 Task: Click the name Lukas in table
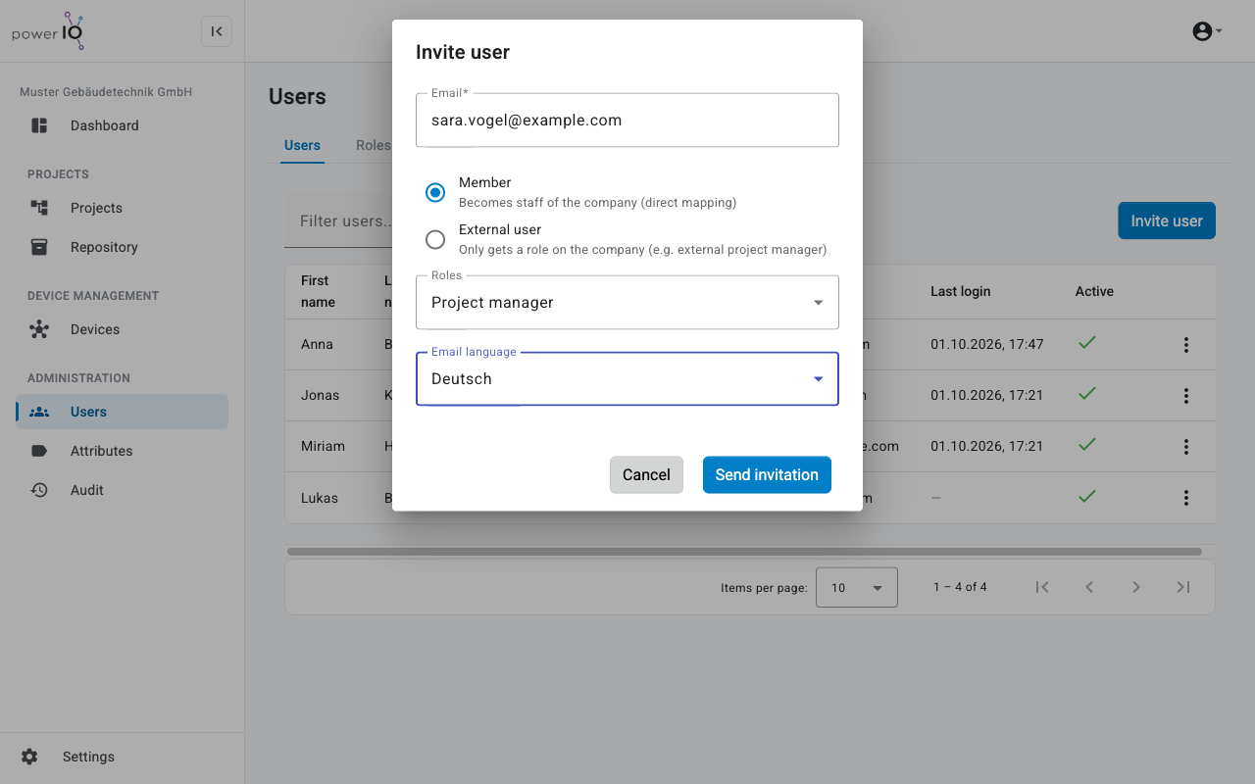pos(320,498)
